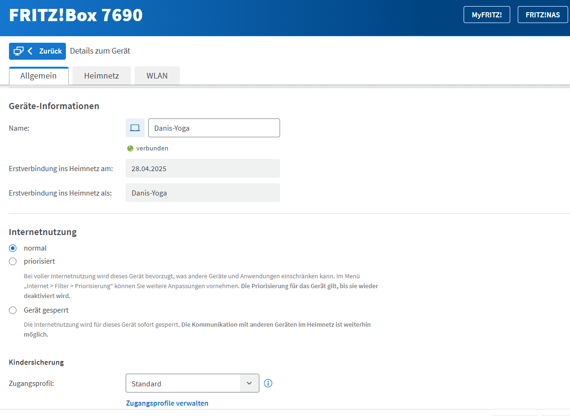Click the Geräte-Informationen section heading
570x416 pixels.
(x=54, y=106)
